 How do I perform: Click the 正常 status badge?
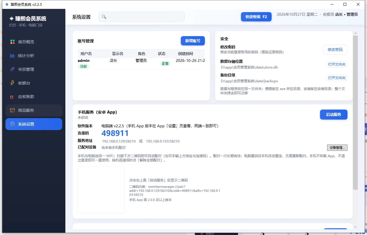tap(165, 63)
